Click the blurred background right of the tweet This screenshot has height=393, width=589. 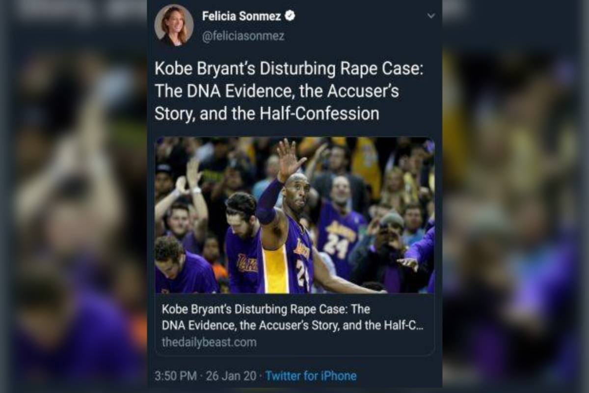[515, 196]
